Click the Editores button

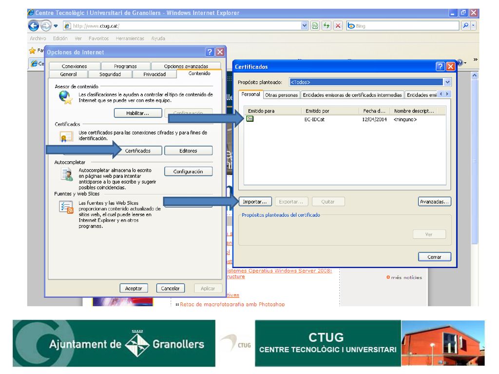tap(189, 151)
